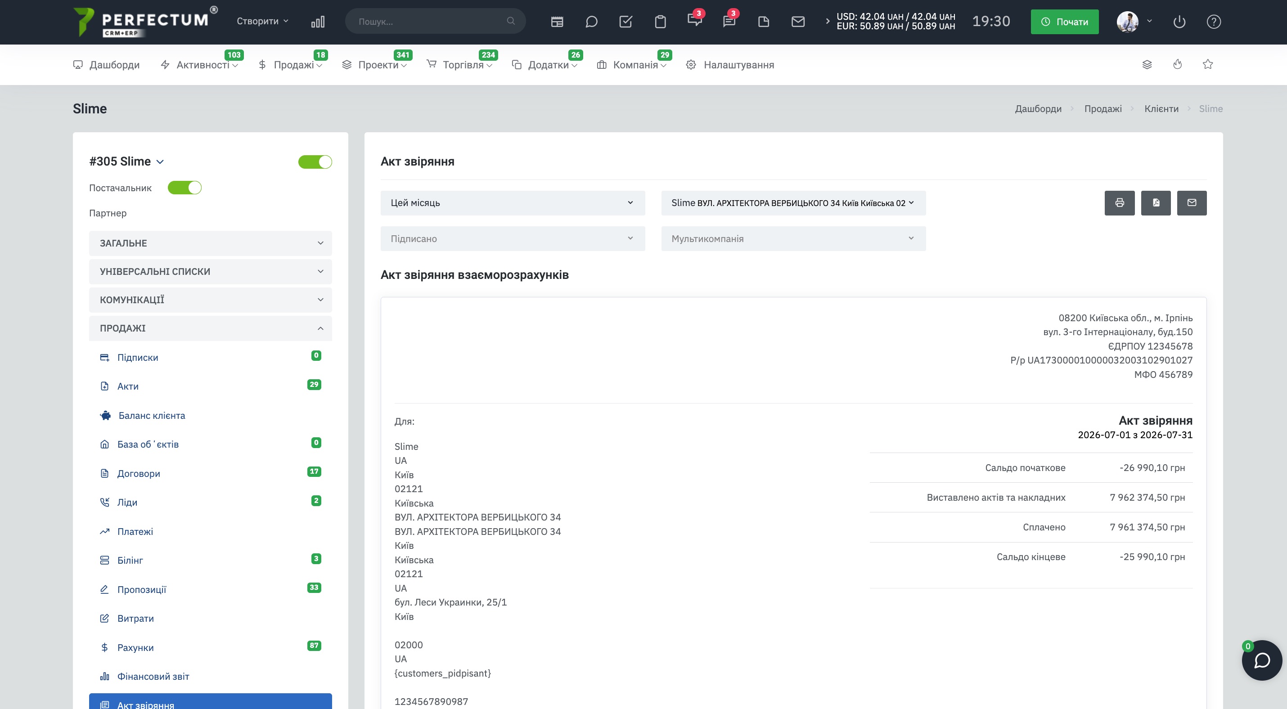Open Ліди in sidebar
The width and height of the screenshot is (1287, 709).
click(x=127, y=503)
